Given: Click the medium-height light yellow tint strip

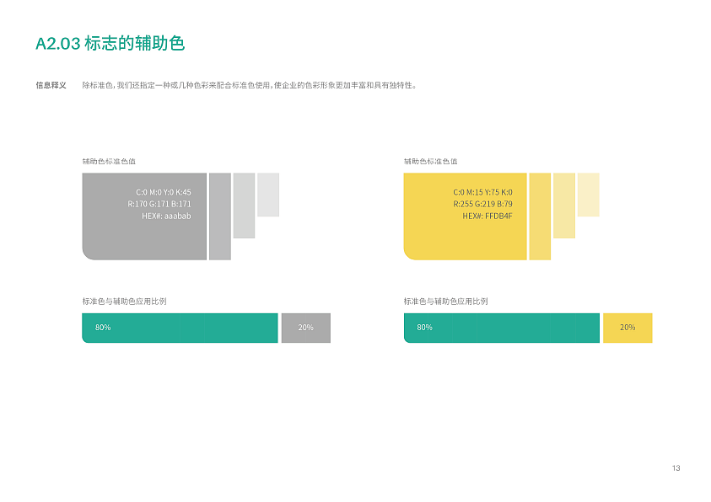Looking at the screenshot, I should (x=564, y=206).
